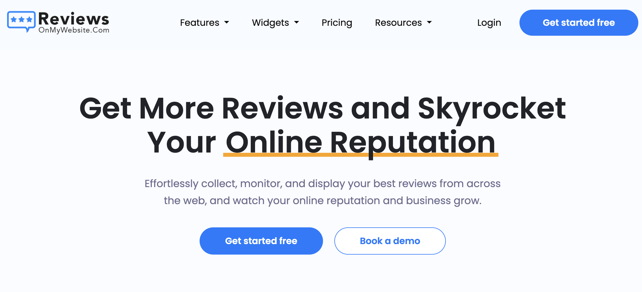Click the Reviews wordmark in the logo

[74, 19]
